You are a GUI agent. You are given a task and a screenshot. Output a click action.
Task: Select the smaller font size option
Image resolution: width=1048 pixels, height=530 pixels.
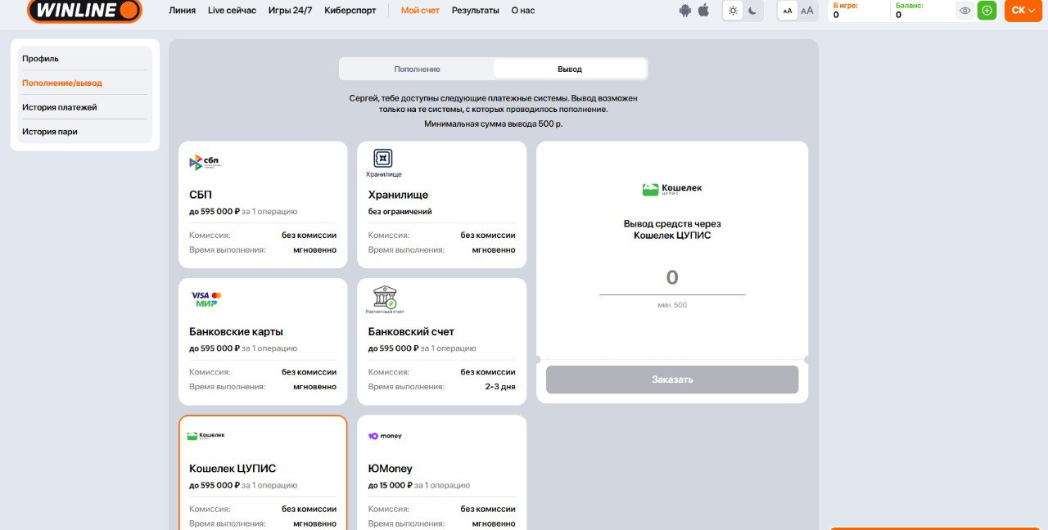[788, 11]
